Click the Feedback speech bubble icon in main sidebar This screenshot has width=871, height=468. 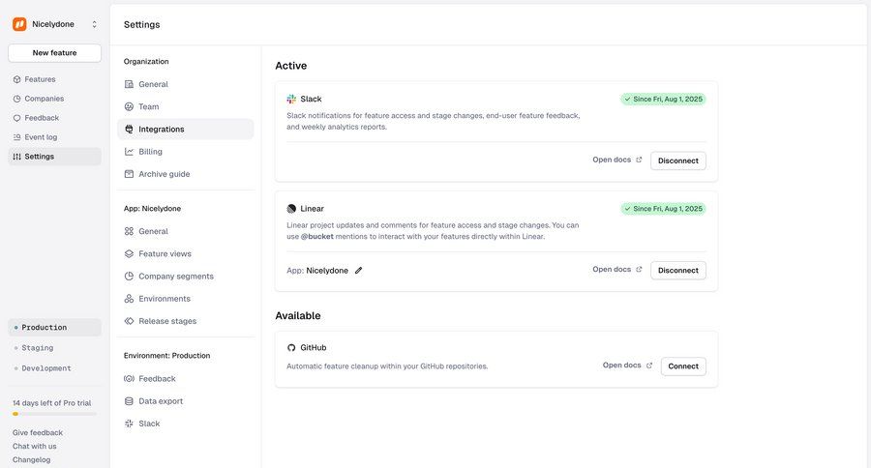(16, 118)
